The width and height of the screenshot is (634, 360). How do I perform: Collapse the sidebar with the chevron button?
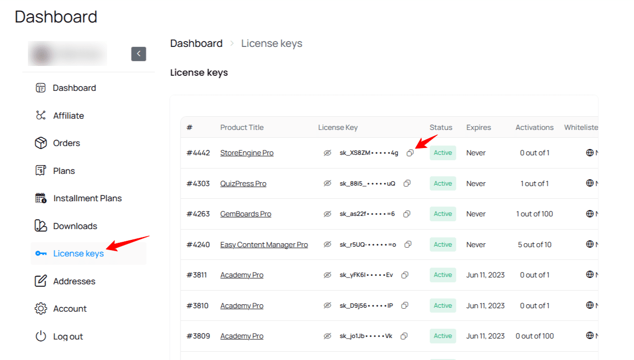[x=138, y=54]
